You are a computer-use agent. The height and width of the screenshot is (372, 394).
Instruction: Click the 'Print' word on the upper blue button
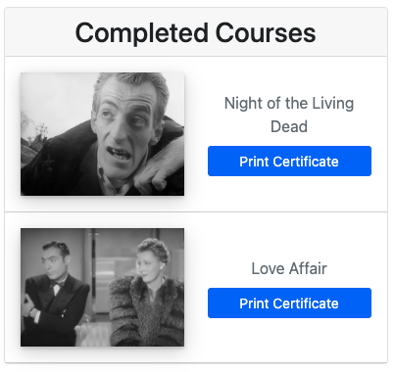point(254,162)
